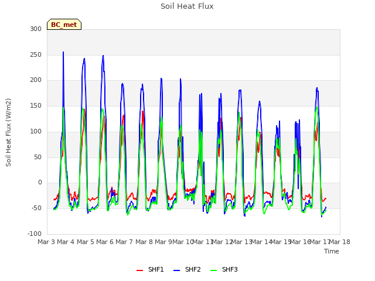The width and height of the screenshot is (375, 281).
Task: Click the Mar 3 x-axis label
Action: pyautogui.click(x=46, y=242)
